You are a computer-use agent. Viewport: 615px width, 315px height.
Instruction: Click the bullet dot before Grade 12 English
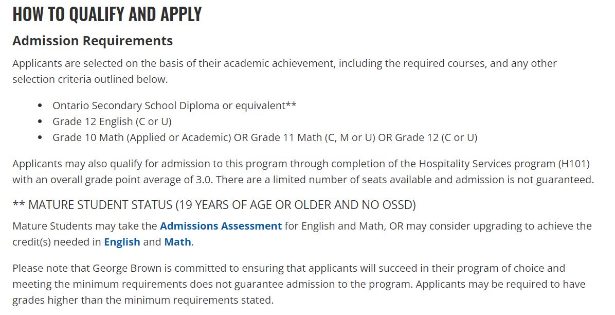[x=40, y=122]
